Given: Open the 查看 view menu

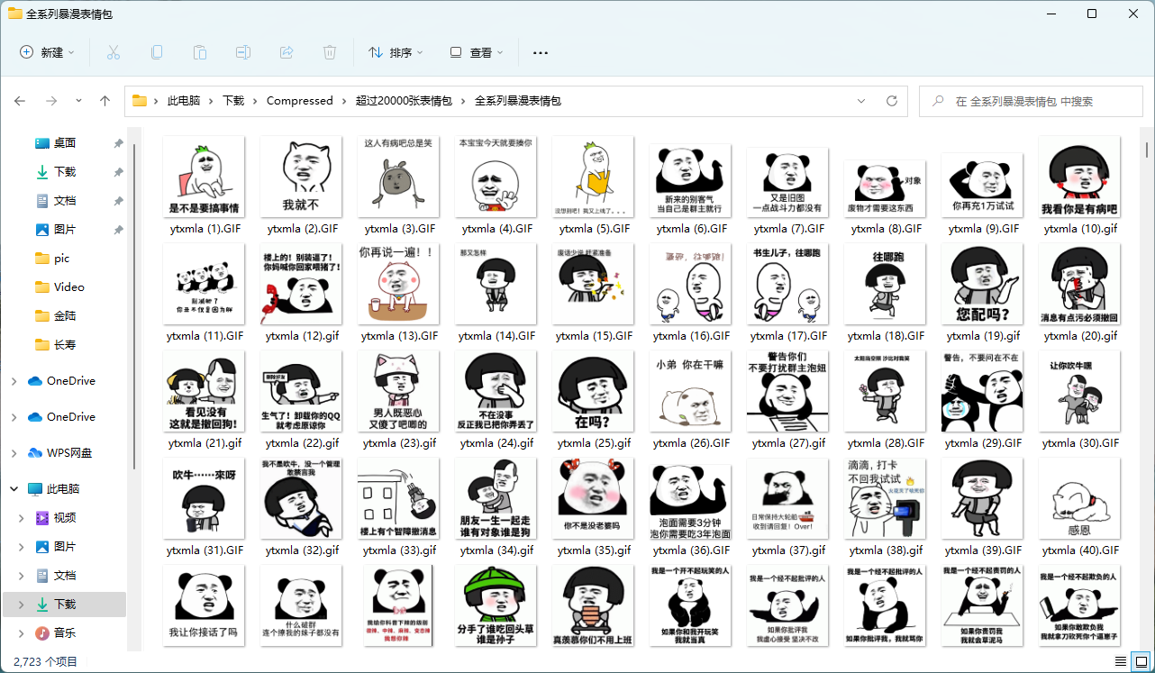Looking at the screenshot, I should click(477, 52).
